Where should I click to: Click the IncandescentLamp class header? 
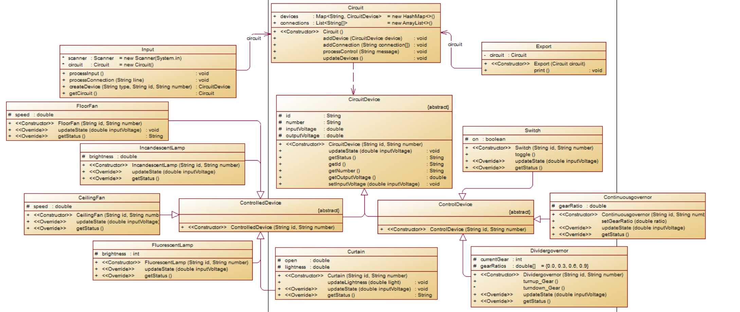pos(162,148)
